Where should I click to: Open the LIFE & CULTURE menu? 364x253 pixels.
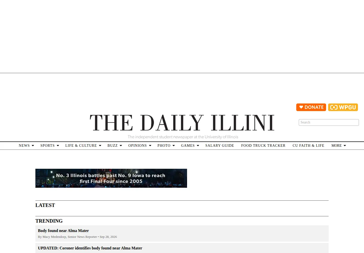(x=81, y=145)
